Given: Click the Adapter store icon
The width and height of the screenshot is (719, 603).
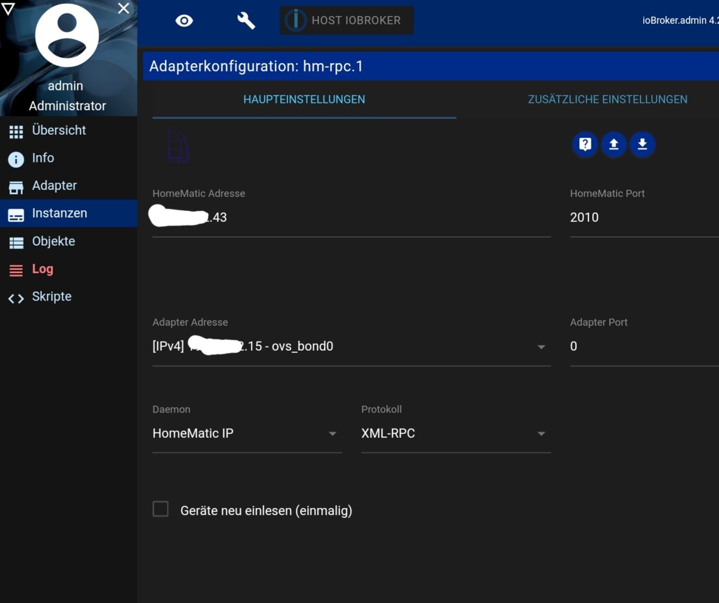Looking at the screenshot, I should (16, 187).
